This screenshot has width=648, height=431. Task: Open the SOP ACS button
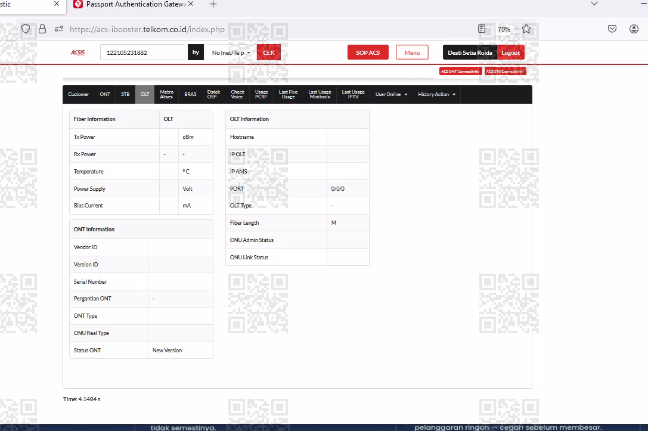pyautogui.click(x=368, y=52)
